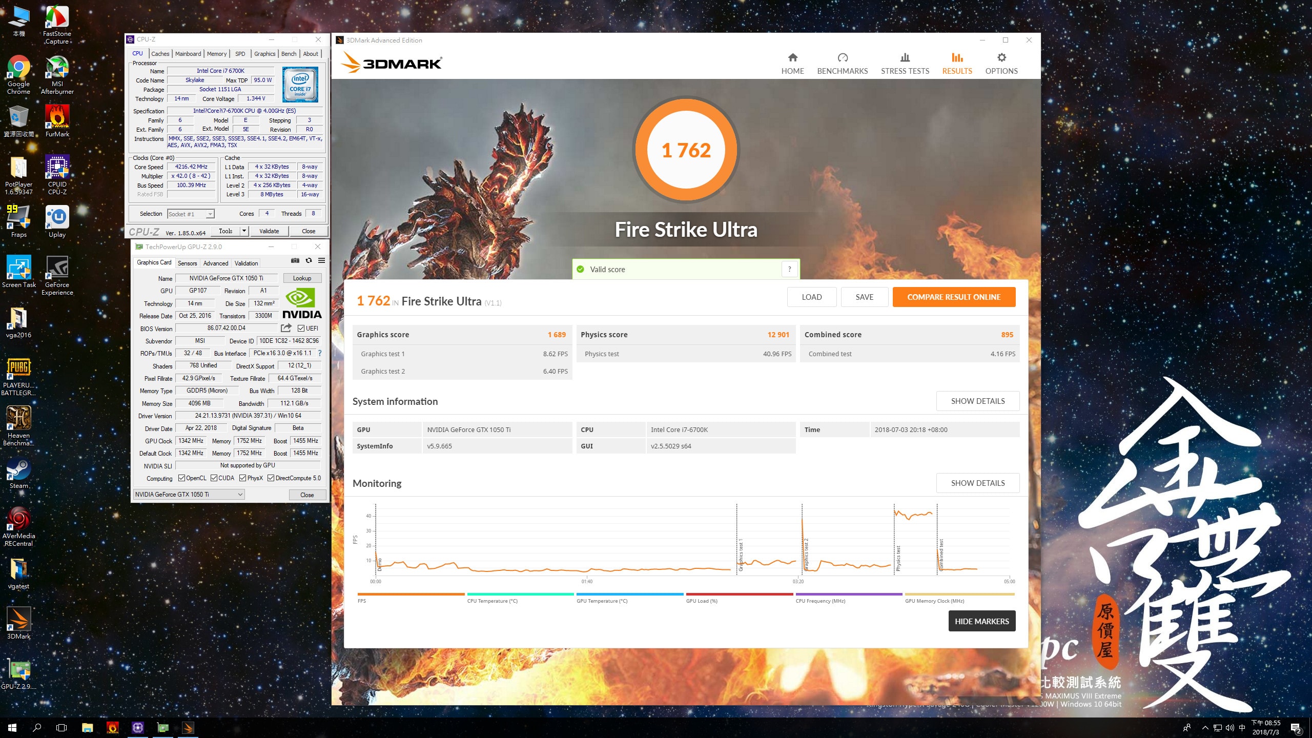Switch to the Validation tab in GPU-Z
This screenshot has width=1312, height=738.
[247, 263]
